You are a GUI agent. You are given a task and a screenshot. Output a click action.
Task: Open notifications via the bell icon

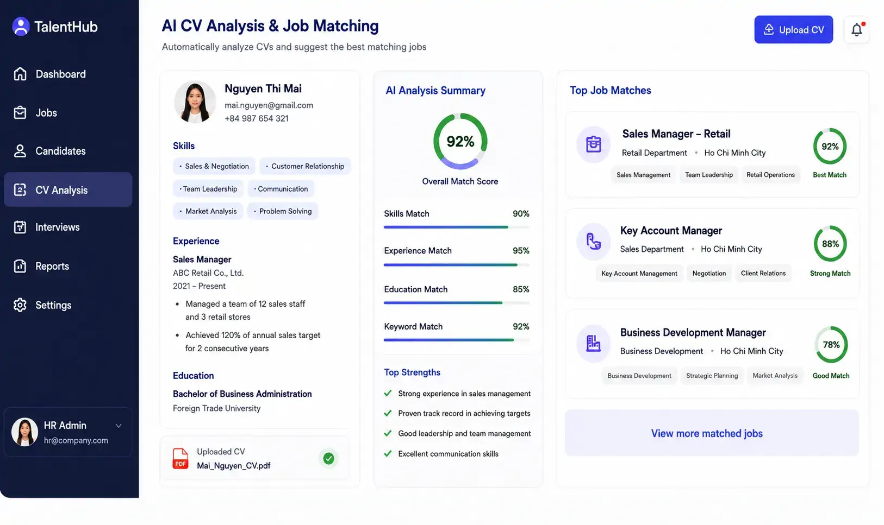856,30
